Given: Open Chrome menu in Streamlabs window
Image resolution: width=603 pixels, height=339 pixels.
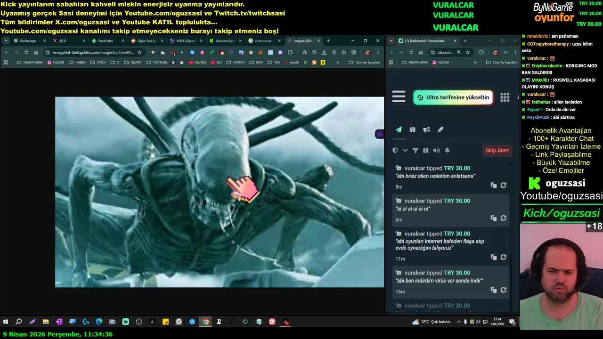Looking at the screenshot, I should click(x=514, y=52).
